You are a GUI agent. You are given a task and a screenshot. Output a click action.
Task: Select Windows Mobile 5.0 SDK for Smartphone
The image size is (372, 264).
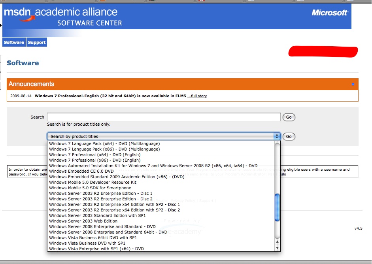tap(161, 188)
